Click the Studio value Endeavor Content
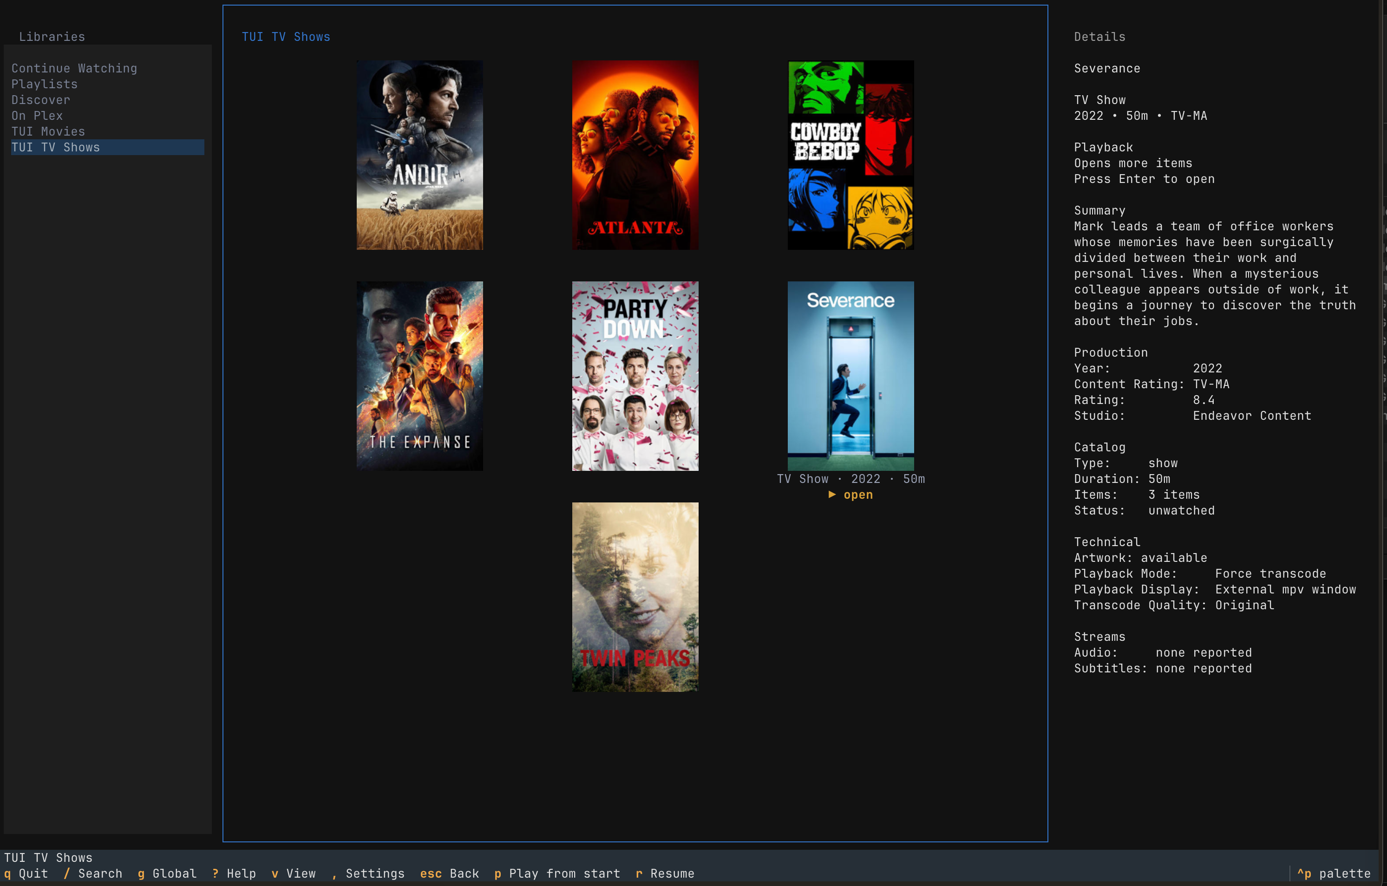The width and height of the screenshot is (1387, 886). [x=1252, y=416]
